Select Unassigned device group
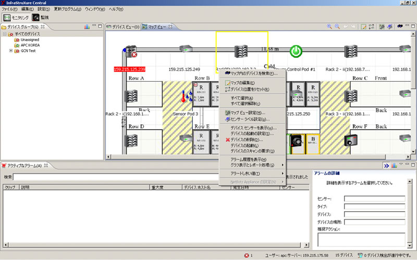Viewport: 417px width, 260px height. 30,40
